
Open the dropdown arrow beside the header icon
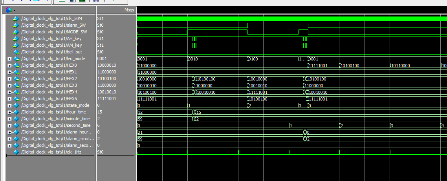pyautogui.click(x=15, y=10)
